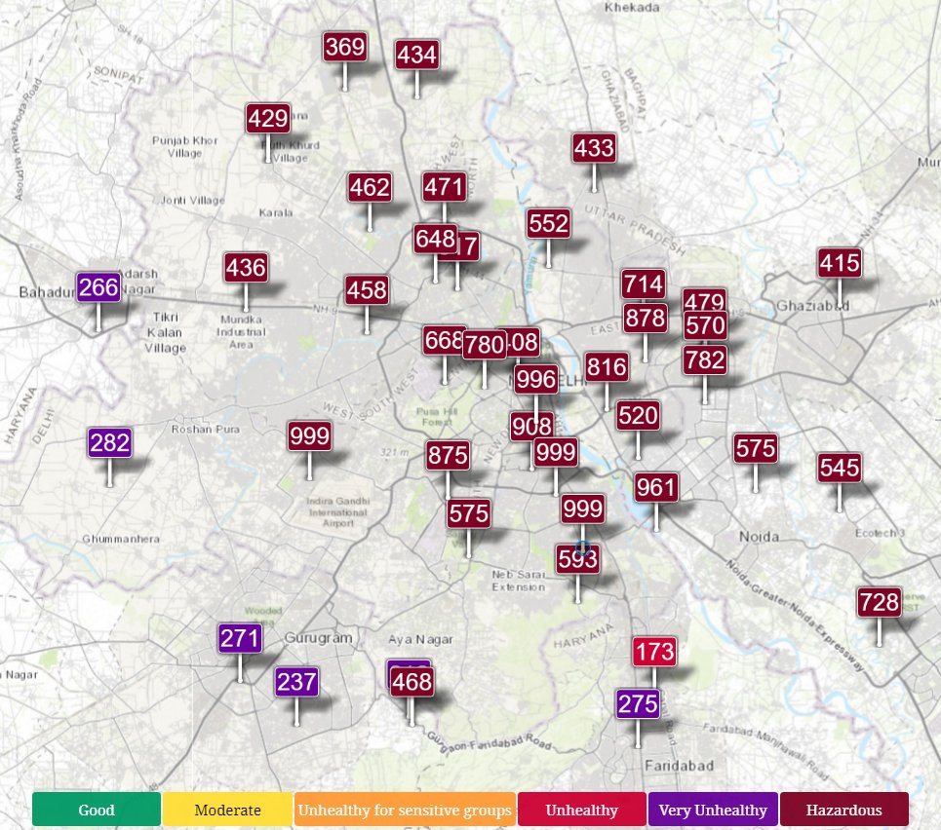
Task: Select the yellow Moderate legend swatch
Action: pyautogui.click(x=227, y=810)
